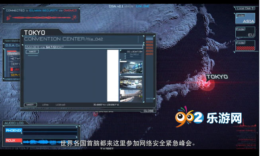Click the right red connection node icon
Viewport: 260px width, 156px height.
coord(74,17)
